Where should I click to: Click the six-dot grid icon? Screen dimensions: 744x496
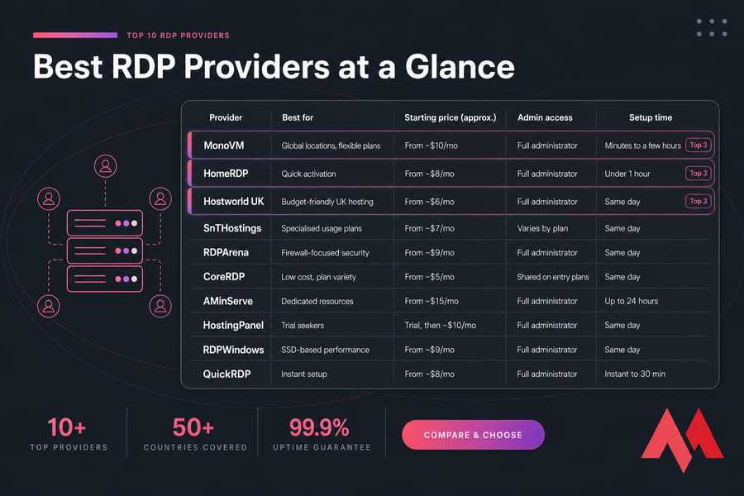pyautogui.click(x=712, y=27)
